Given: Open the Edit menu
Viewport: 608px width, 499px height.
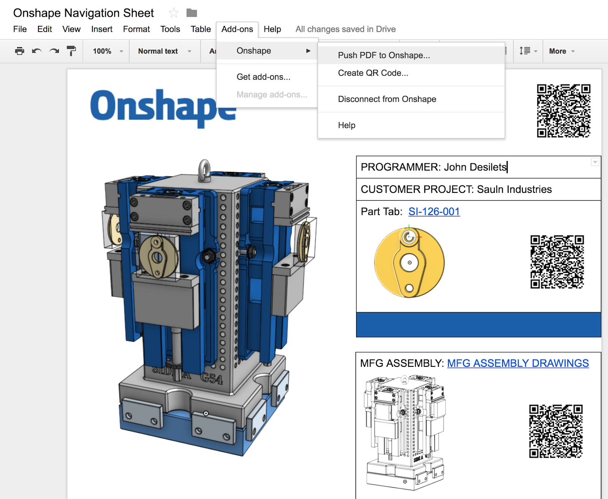Looking at the screenshot, I should click(44, 29).
